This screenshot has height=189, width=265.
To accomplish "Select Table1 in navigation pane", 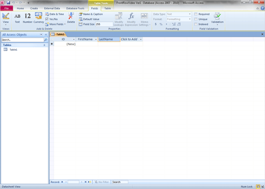I will (13, 50).
